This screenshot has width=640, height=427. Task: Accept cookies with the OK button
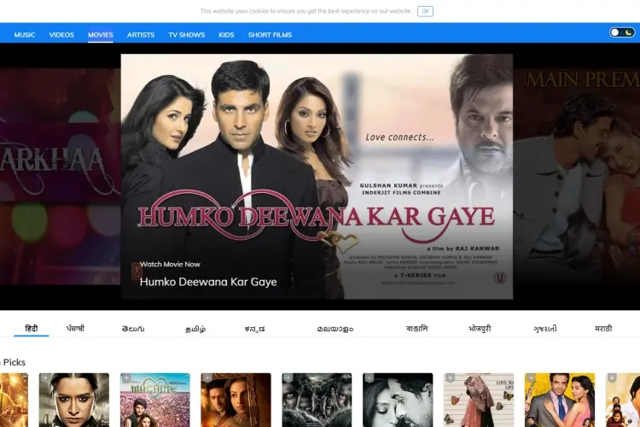[425, 11]
